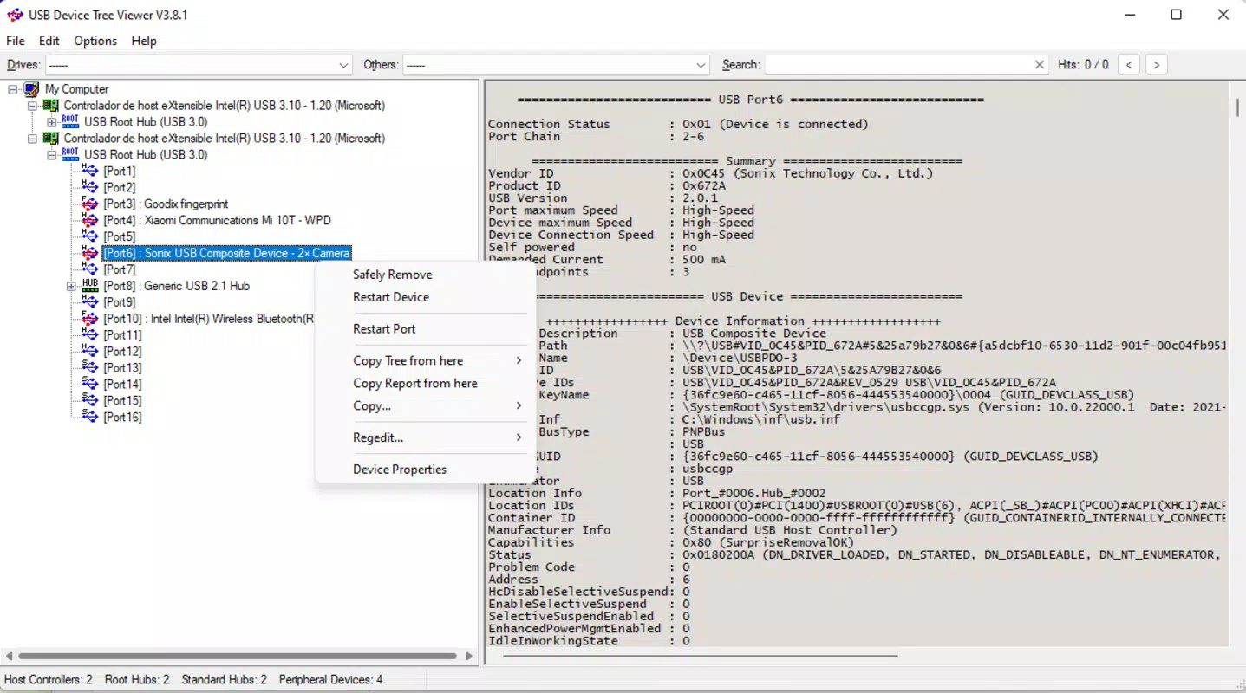Image resolution: width=1246 pixels, height=693 pixels.
Task: Click the My Computer icon in tree
Action: point(31,89)
